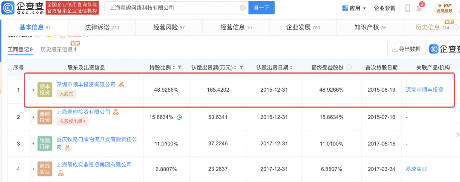This screenshot has width=460, height=182.
Task: Open the 应用 dropdown menu
Action: pyautogui.click(x=354, y=8)
